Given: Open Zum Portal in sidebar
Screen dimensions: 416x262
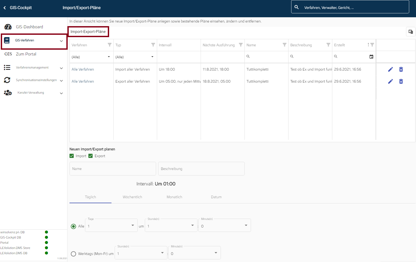Looking at the screenshot, I should click(26, 54).
